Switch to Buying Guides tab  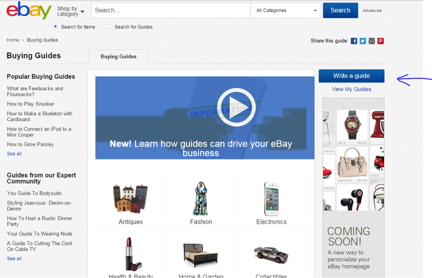pos(118,57)
